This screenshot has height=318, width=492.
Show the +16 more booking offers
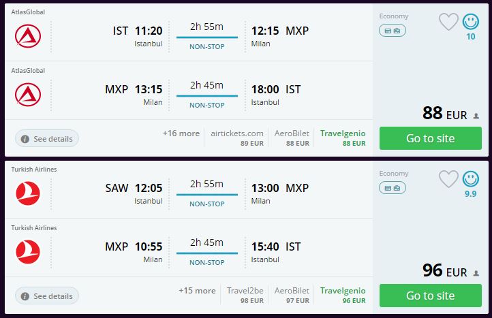pos(181,133)
